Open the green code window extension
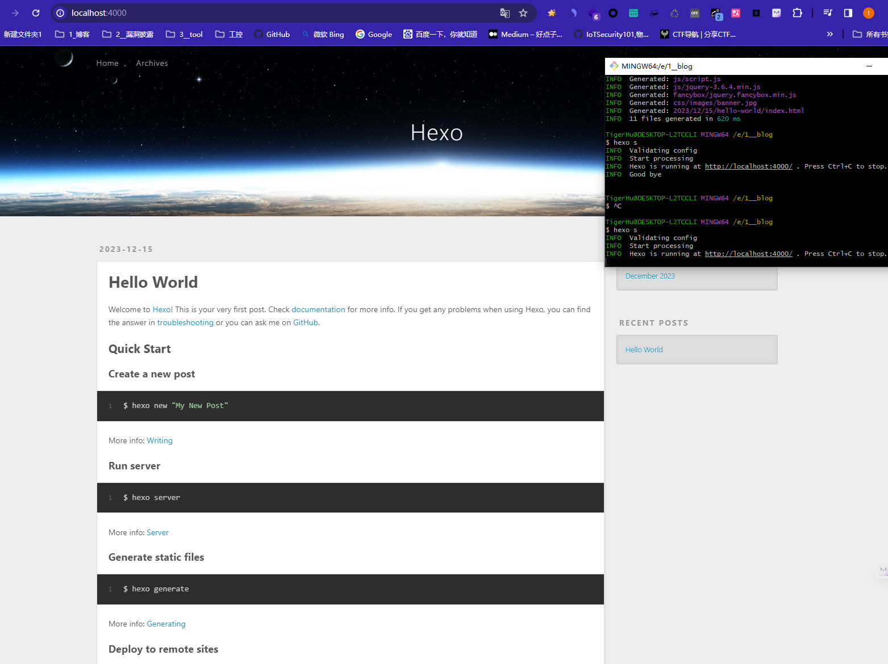The image size is (888, 664). pos(633,13)
